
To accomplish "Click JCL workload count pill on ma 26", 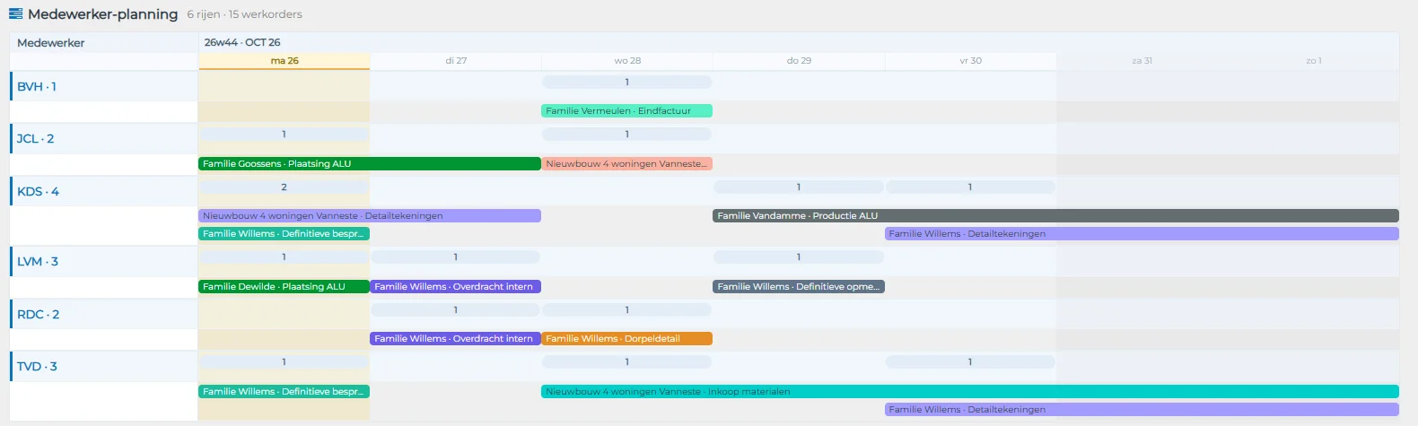I will (284, 135).
